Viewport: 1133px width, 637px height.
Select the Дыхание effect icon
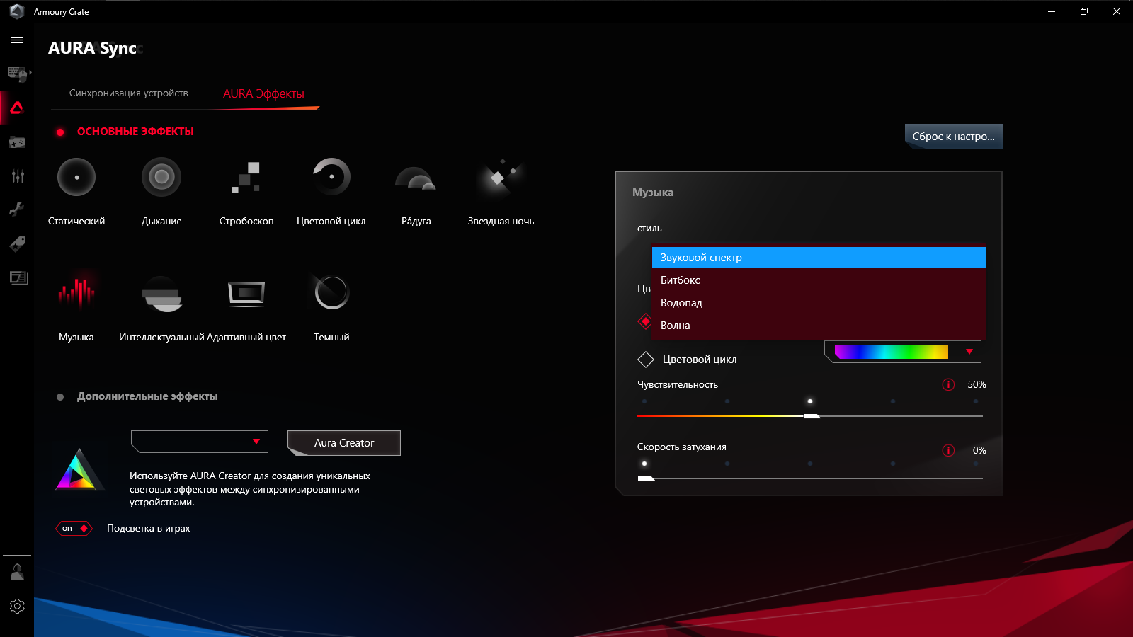[161, 177]
